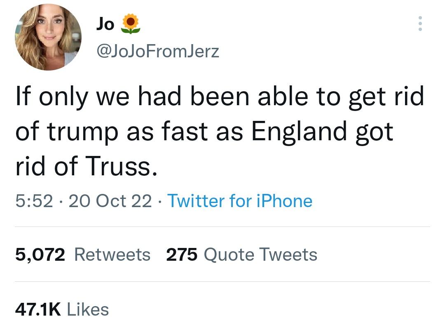Click the bottom dot of the overflow icon
The height and width of the screenshot is (335, 445).
point(420,28)
